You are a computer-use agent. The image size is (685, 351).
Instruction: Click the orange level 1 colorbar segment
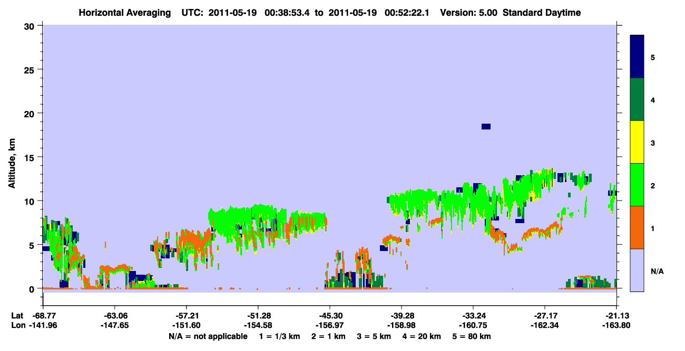pos(637,227)
